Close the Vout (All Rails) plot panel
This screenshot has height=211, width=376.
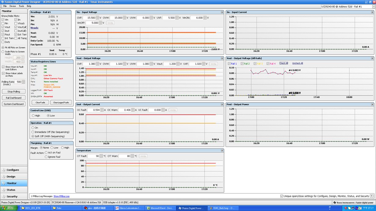pos(372,58)
